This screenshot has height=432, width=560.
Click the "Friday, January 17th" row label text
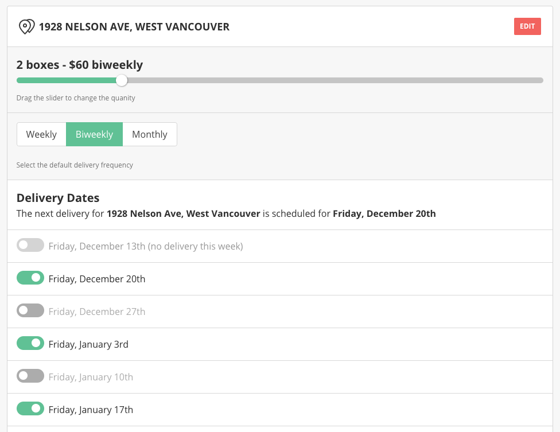[91, 410]
